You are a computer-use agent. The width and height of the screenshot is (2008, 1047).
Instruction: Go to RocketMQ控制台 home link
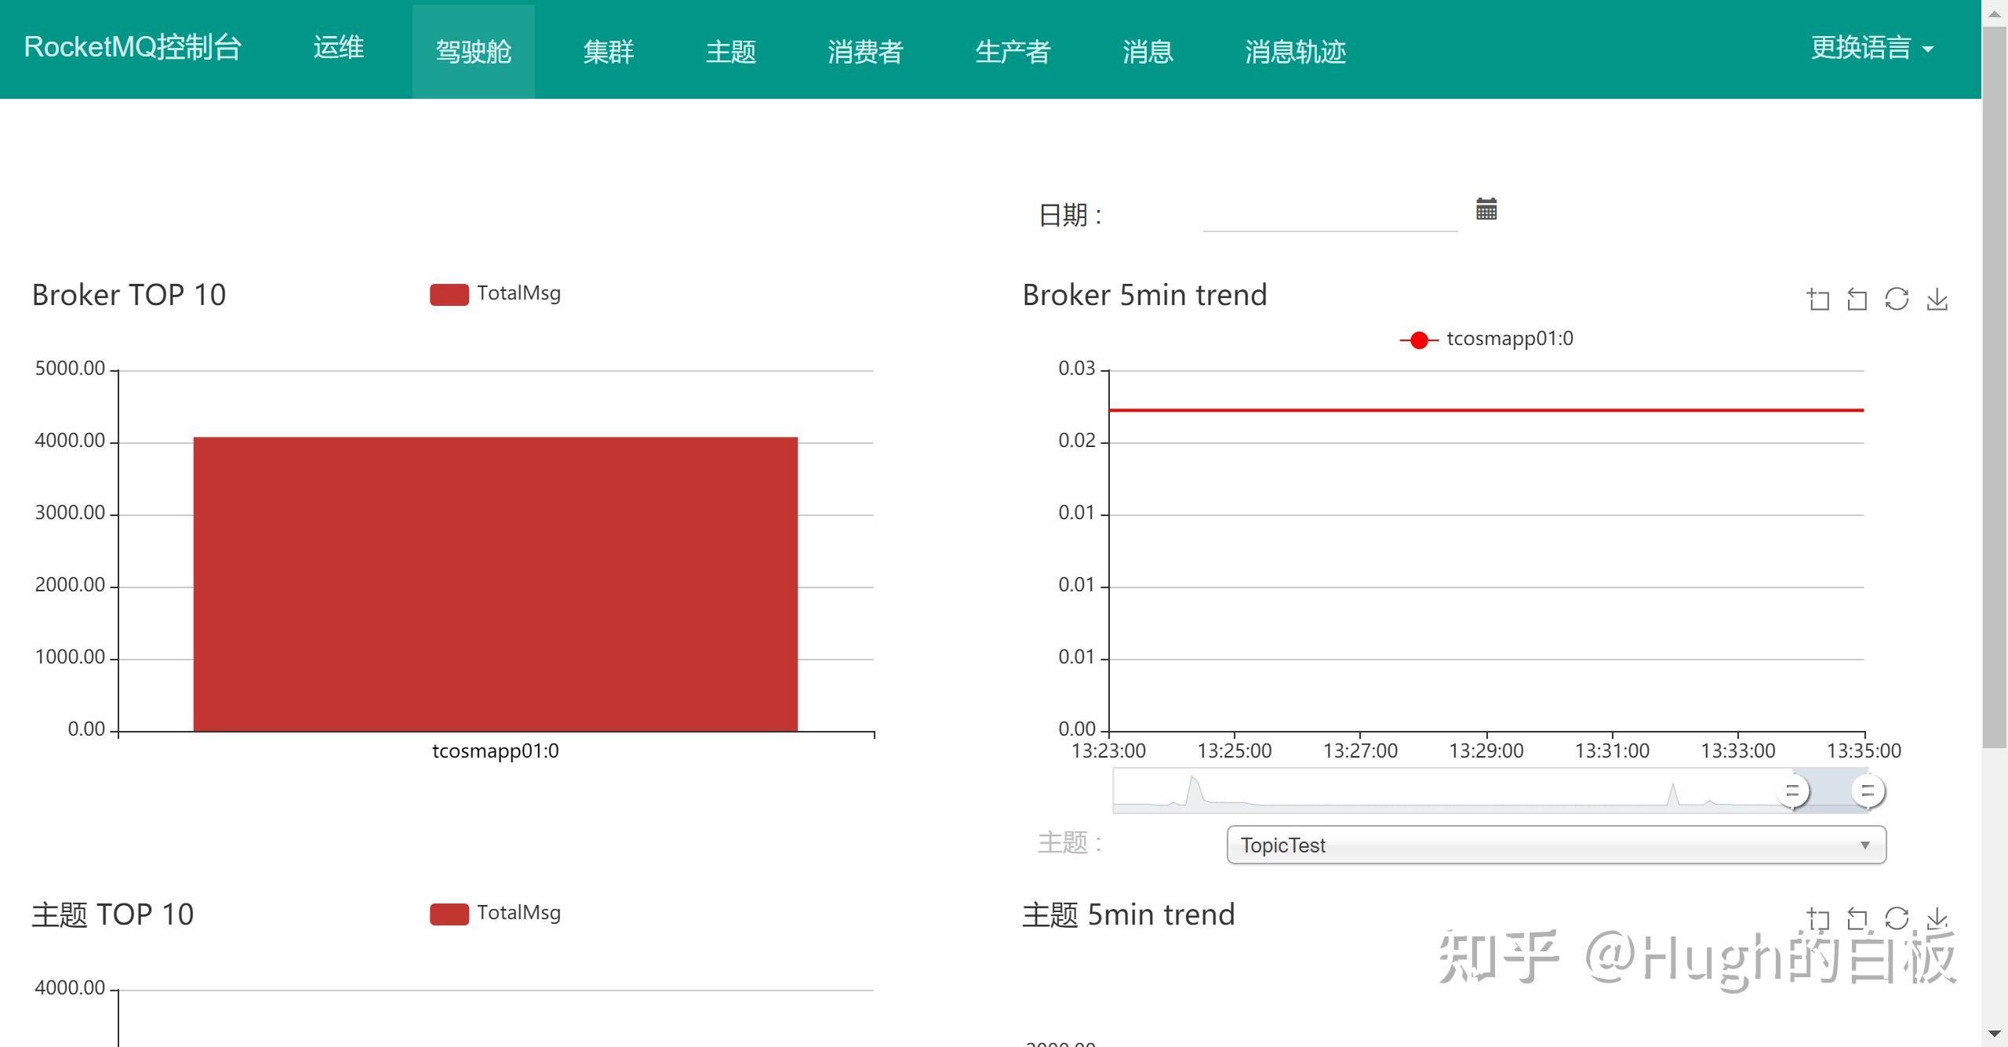[132, 48]
